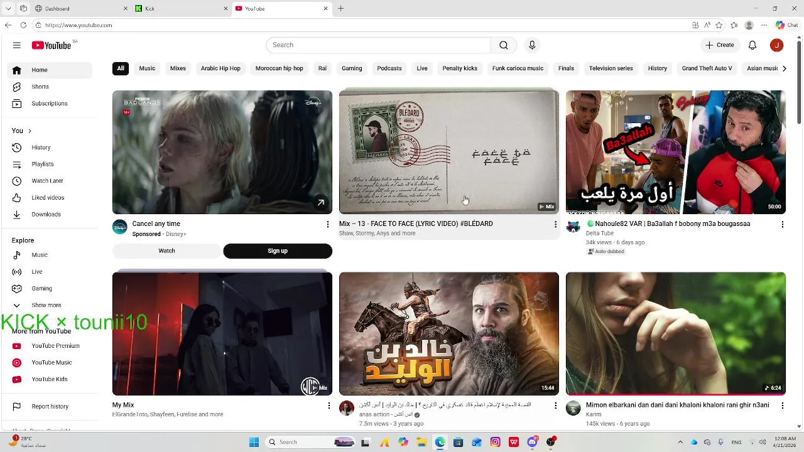Image resolution: width=804 pixels, height=452 pixels.
Task: Expand Show more under Explore
Action: pos(50,305)
